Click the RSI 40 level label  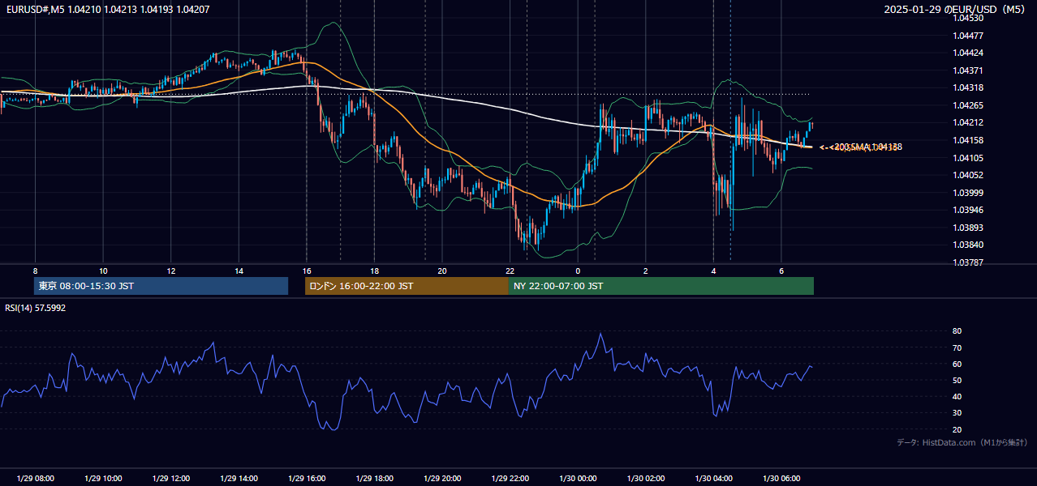click(957, 396)
